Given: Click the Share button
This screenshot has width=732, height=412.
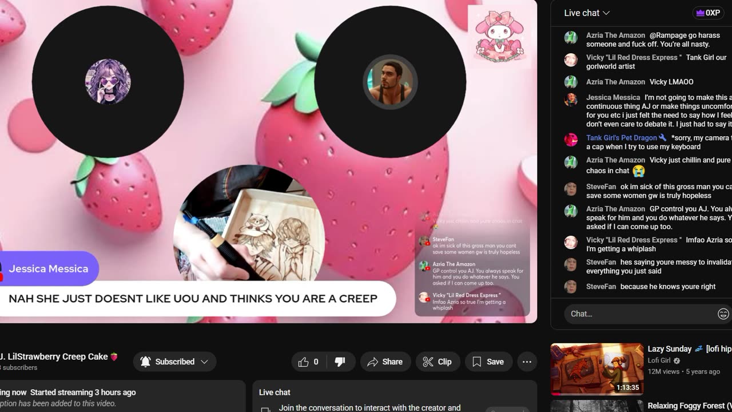Looking at the screenshot, I should coord(385,362).
